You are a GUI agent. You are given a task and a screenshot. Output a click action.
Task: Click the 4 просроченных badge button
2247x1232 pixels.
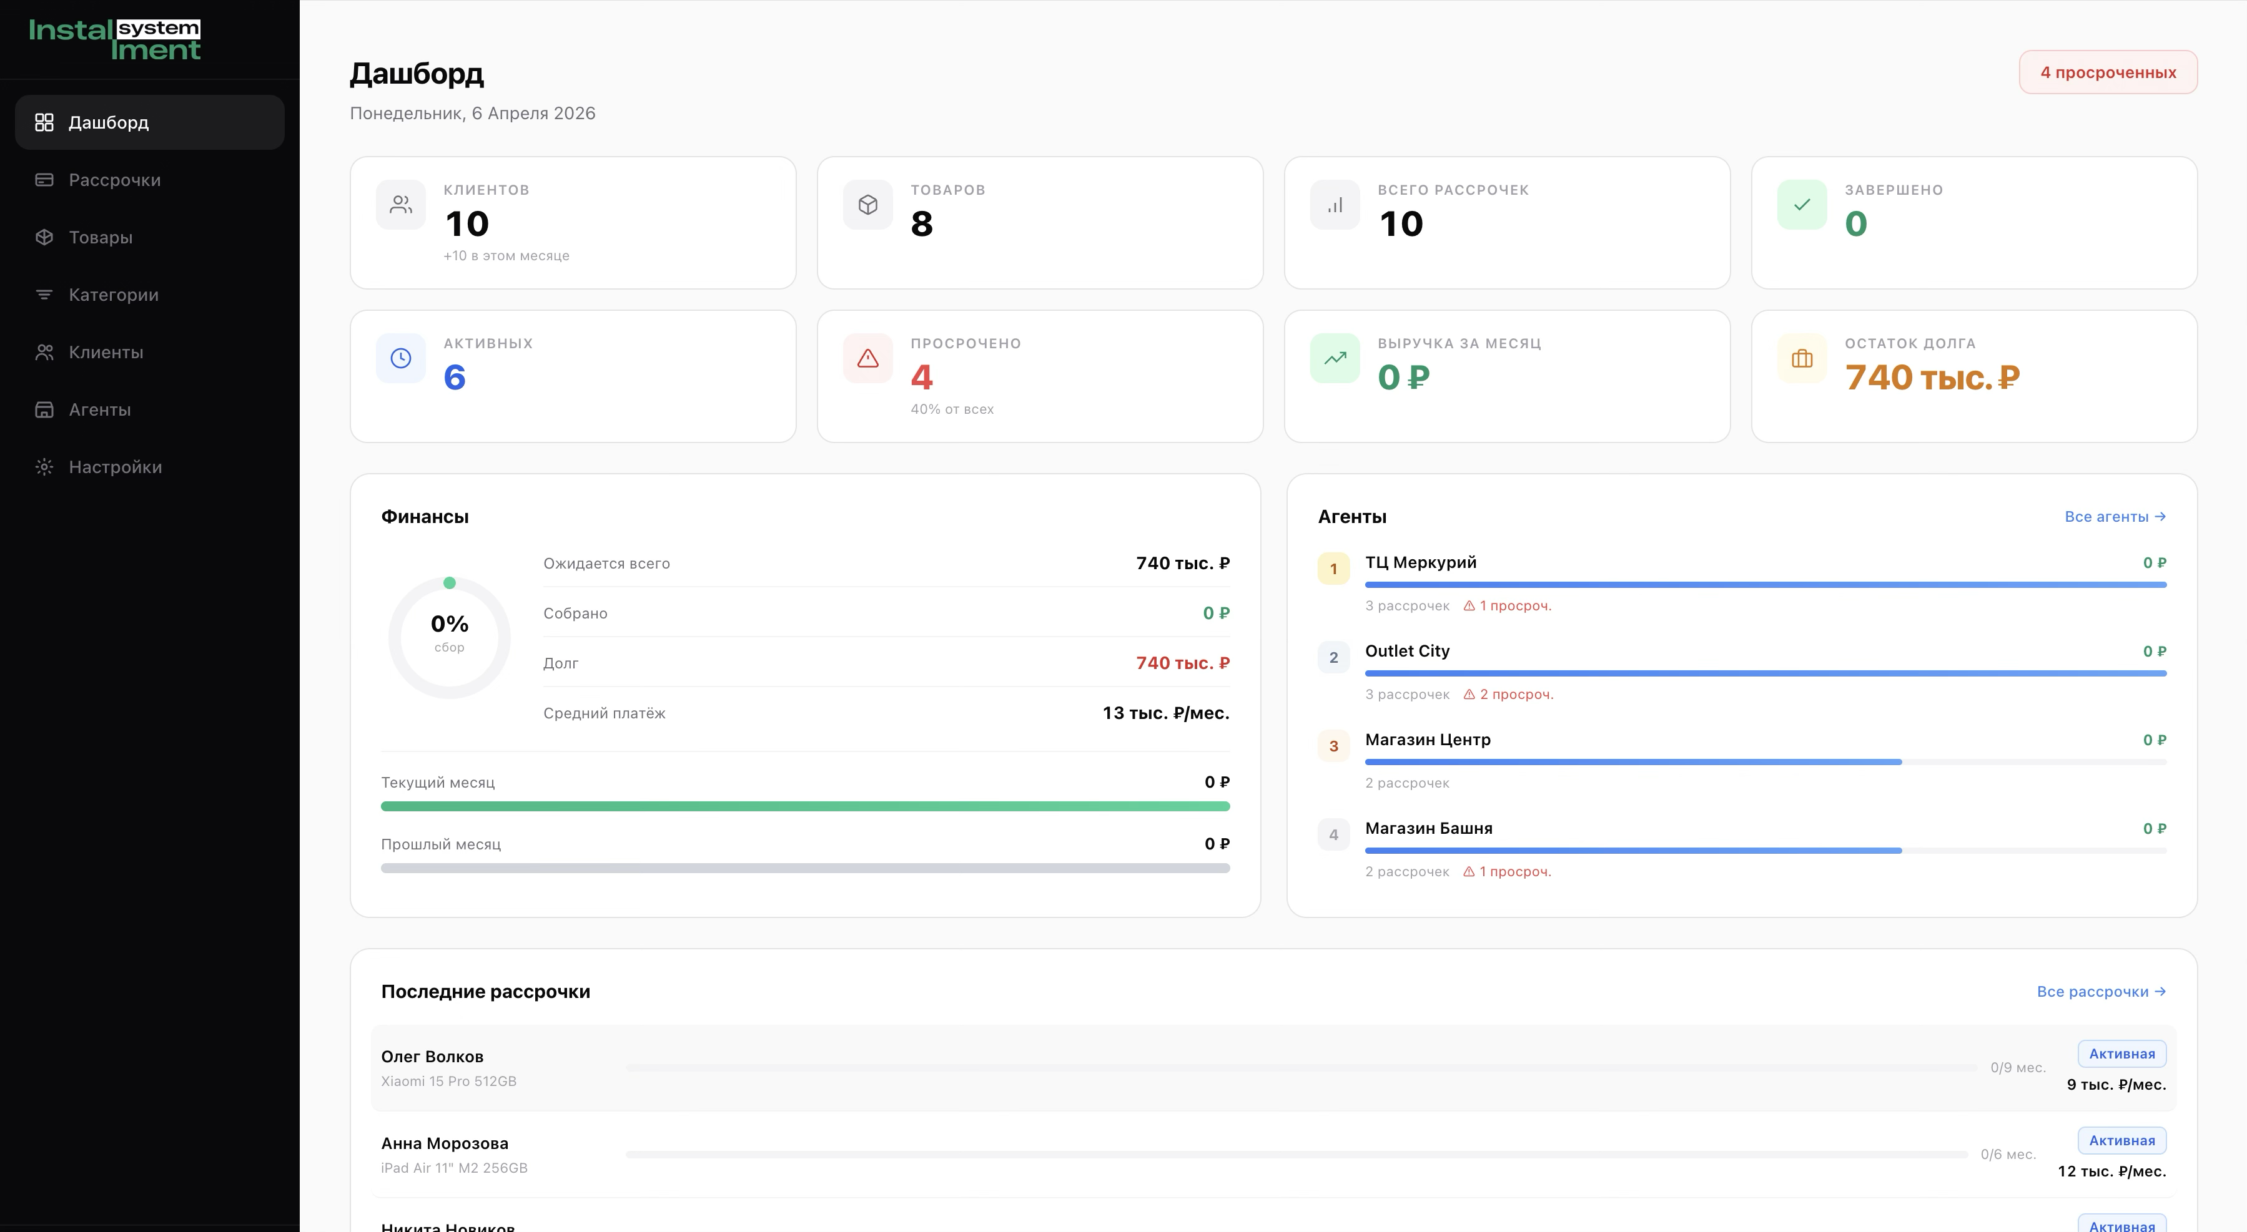(2108, 72)
